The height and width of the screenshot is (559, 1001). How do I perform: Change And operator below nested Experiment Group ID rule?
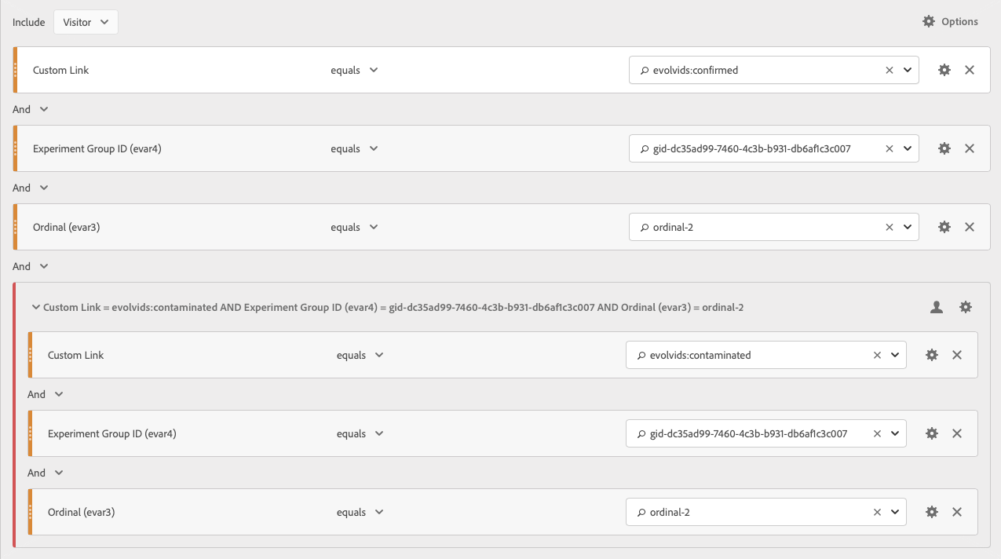[x=46, y=473]
